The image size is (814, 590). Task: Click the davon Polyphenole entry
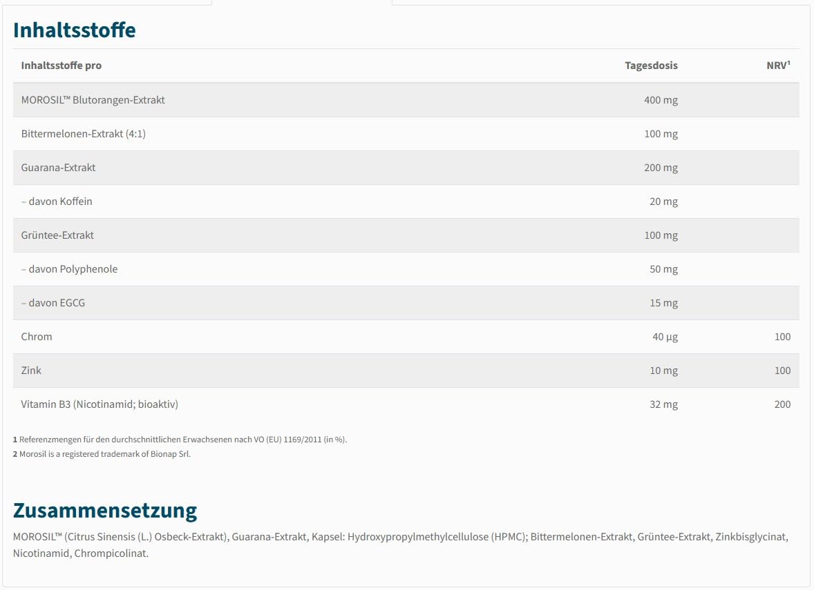(69, 269)
